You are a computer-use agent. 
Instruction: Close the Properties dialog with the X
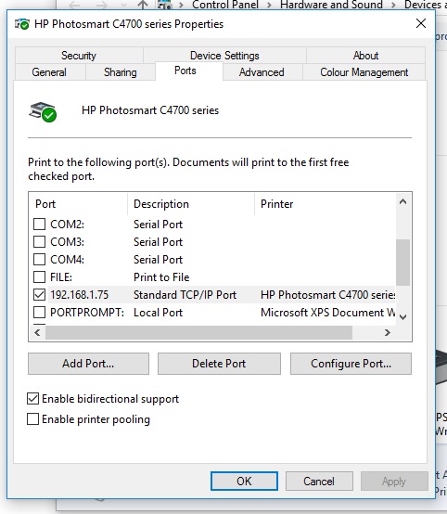421,23
